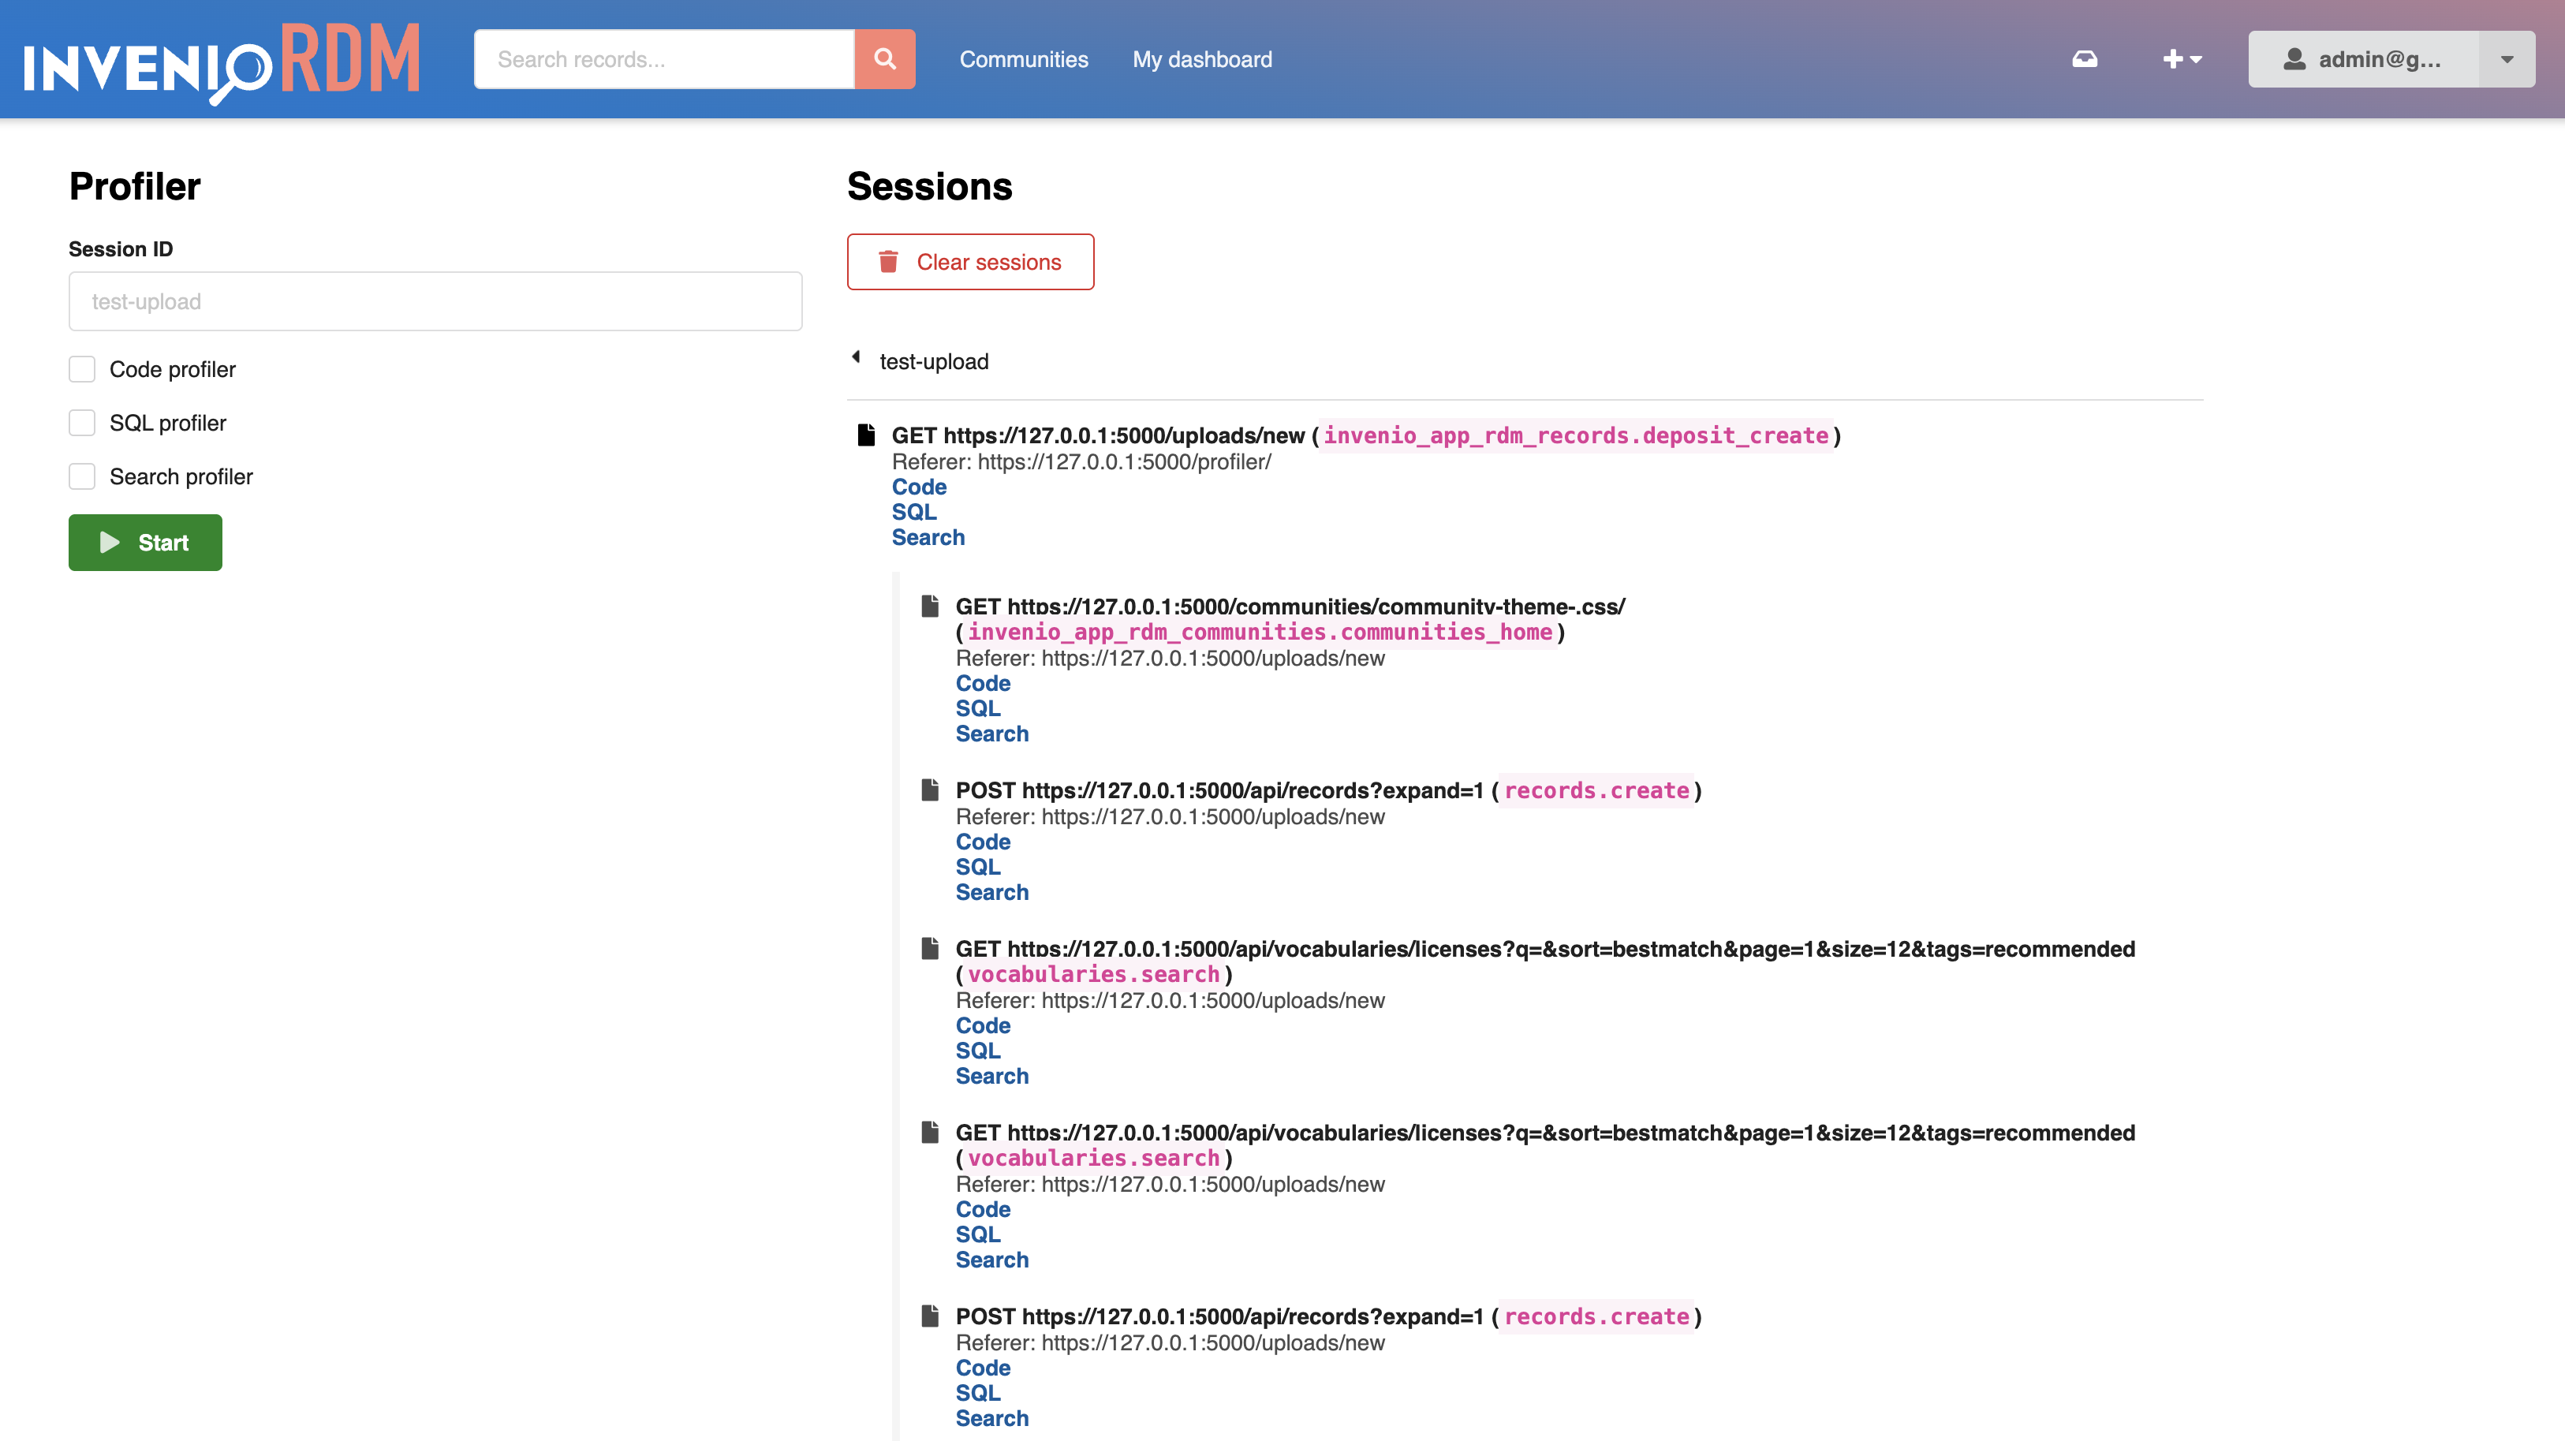Enable the Search profiler checkbox

[x=82, y=477]
